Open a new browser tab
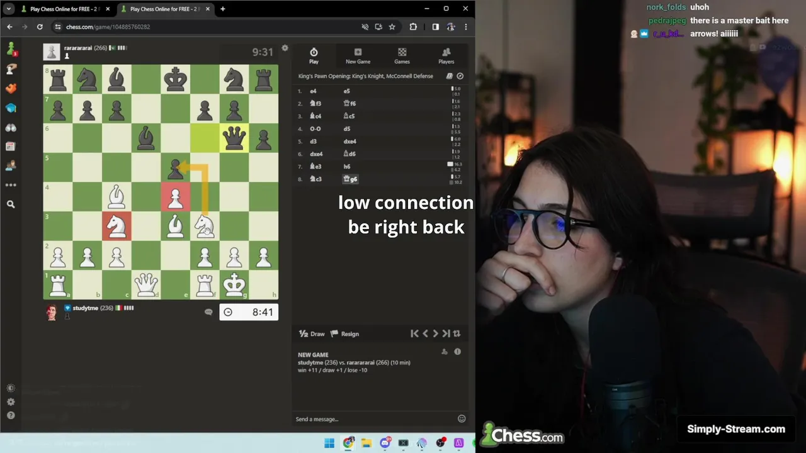Screen dimensions: 806x453 click(222, 9)
